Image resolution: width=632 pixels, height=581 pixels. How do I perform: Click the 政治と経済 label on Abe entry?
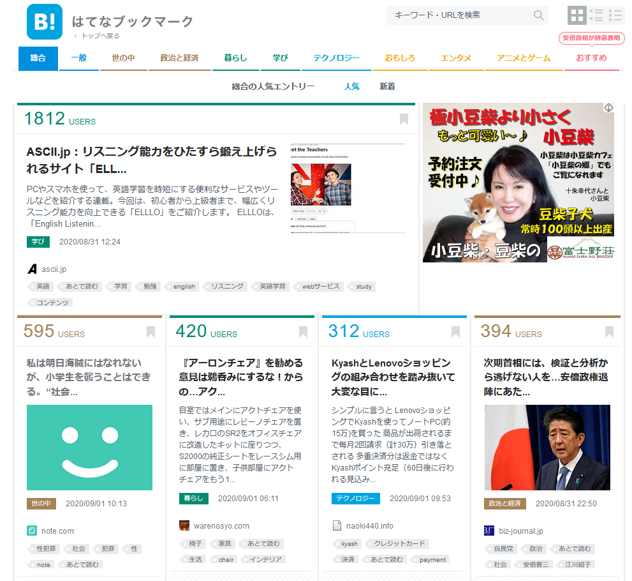[504, 504]
